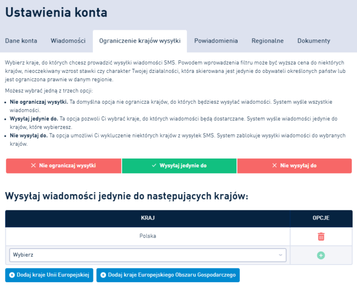Click the OPCJE column header
Viewport: 357px width, 289px height.
pyautogui.click(x=321, y=218)
